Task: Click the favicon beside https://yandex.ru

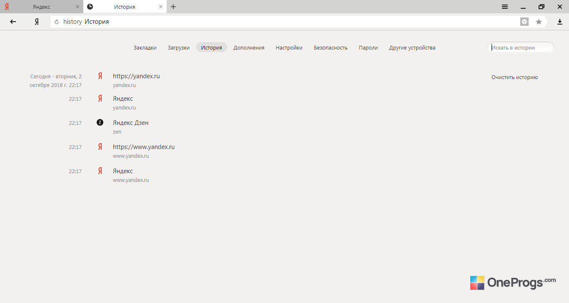Action: [100, 76]
